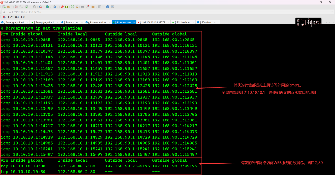
Task: Click the keyboard key map icon
Action: pos(82,7)
